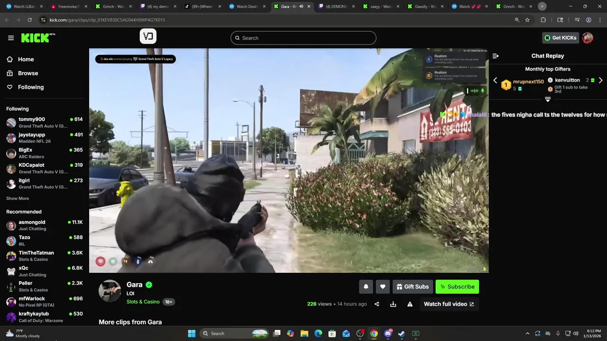This screenshot has height=341, width=607.
Task: Open KDCapalot channel
Action: tap(45, 168)
